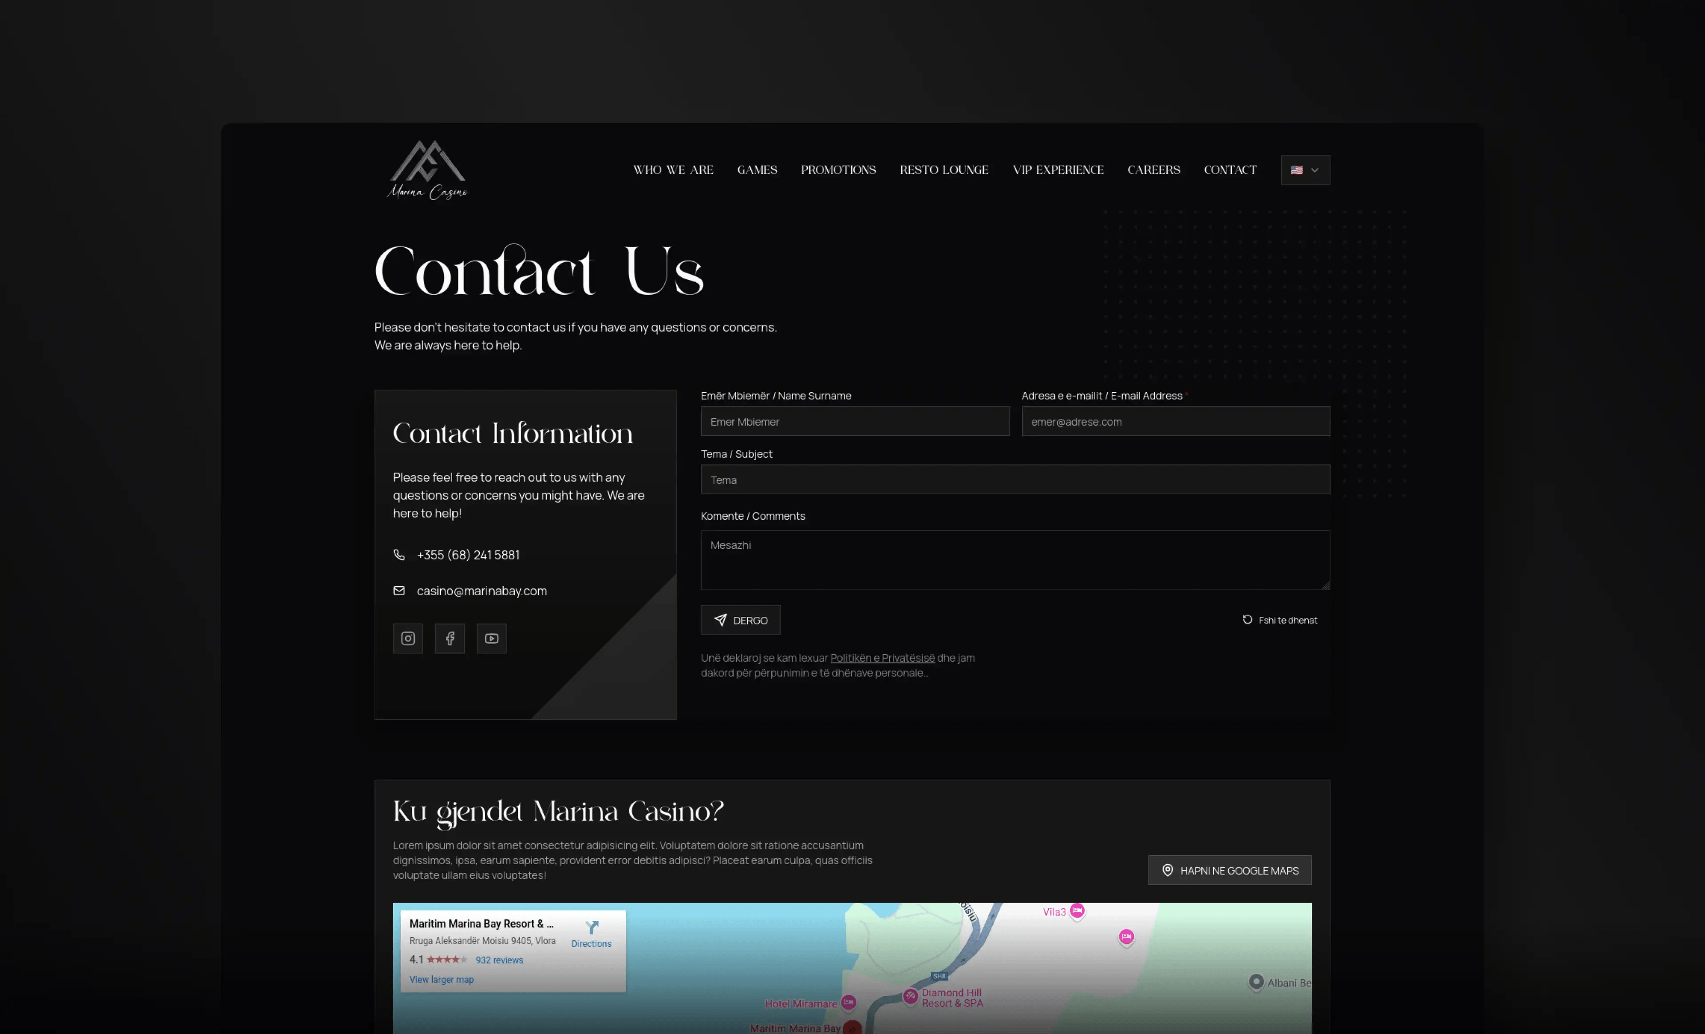Click the Mesazhi comments field
Viewport: 1705px width, 1034px height.
[x=1014, y=559]
